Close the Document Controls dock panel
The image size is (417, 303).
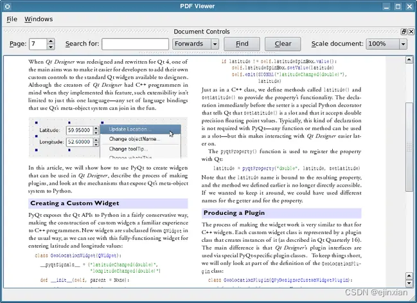pyautogui.click(x=411, y=32)
